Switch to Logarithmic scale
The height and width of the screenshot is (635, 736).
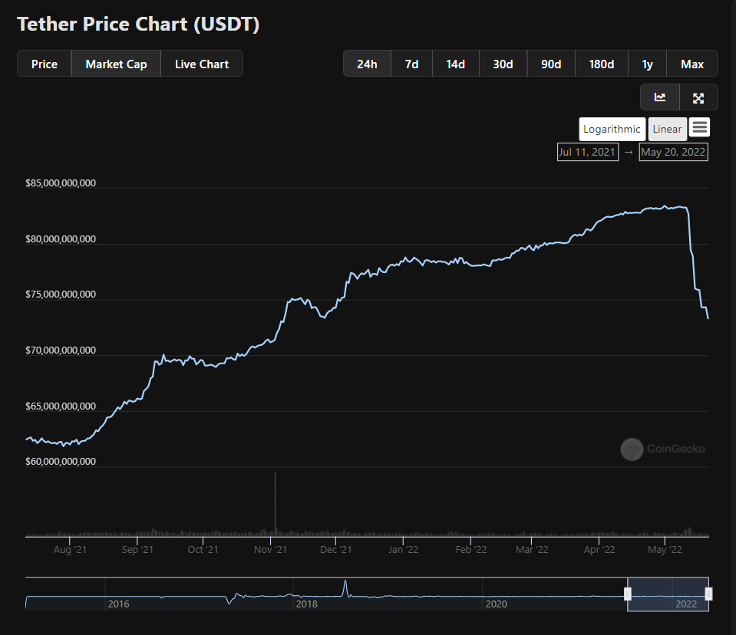(612, 129)
